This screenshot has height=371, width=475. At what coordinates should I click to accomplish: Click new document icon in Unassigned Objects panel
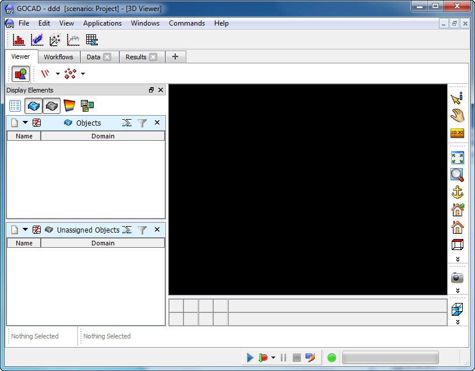coord(14,230)
